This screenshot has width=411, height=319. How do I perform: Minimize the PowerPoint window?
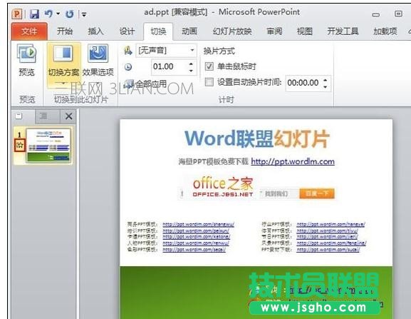(376, 14)
